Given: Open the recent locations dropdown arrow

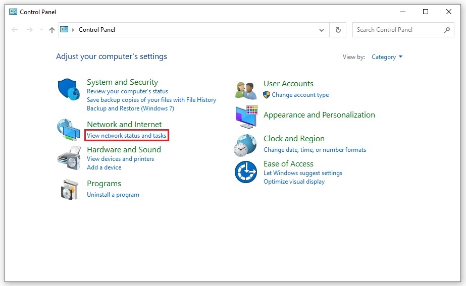Looking at the screenshot, I should click(x=41, y=30).
